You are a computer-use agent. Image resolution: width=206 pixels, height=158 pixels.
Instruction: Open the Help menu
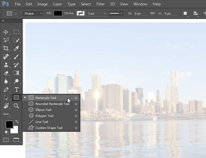(x=157, y=4)
